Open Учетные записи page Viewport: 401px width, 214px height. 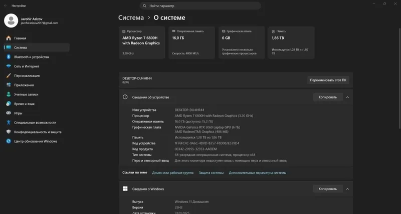coord(37,94)
